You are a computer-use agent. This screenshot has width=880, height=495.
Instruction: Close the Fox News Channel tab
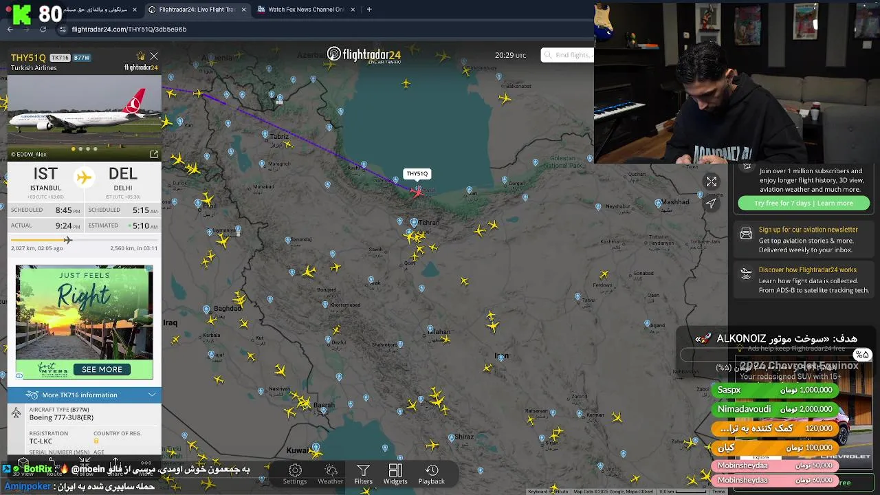[353, 10]
